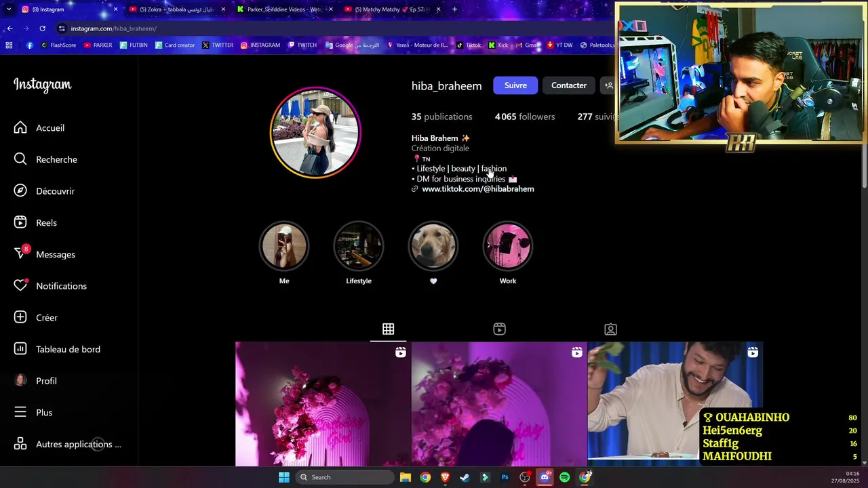
Task: Open the Google translate bookmark
Action: tap(352, 45)
